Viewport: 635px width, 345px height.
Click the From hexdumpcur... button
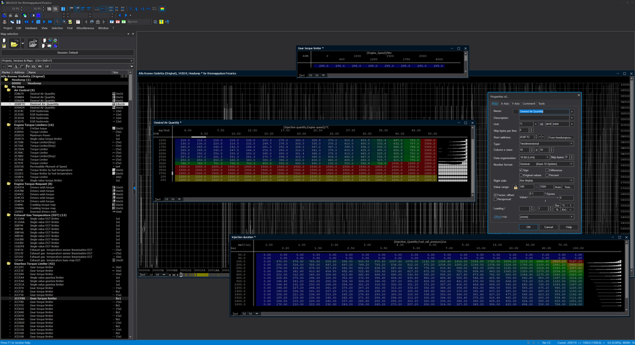point(560,137)
